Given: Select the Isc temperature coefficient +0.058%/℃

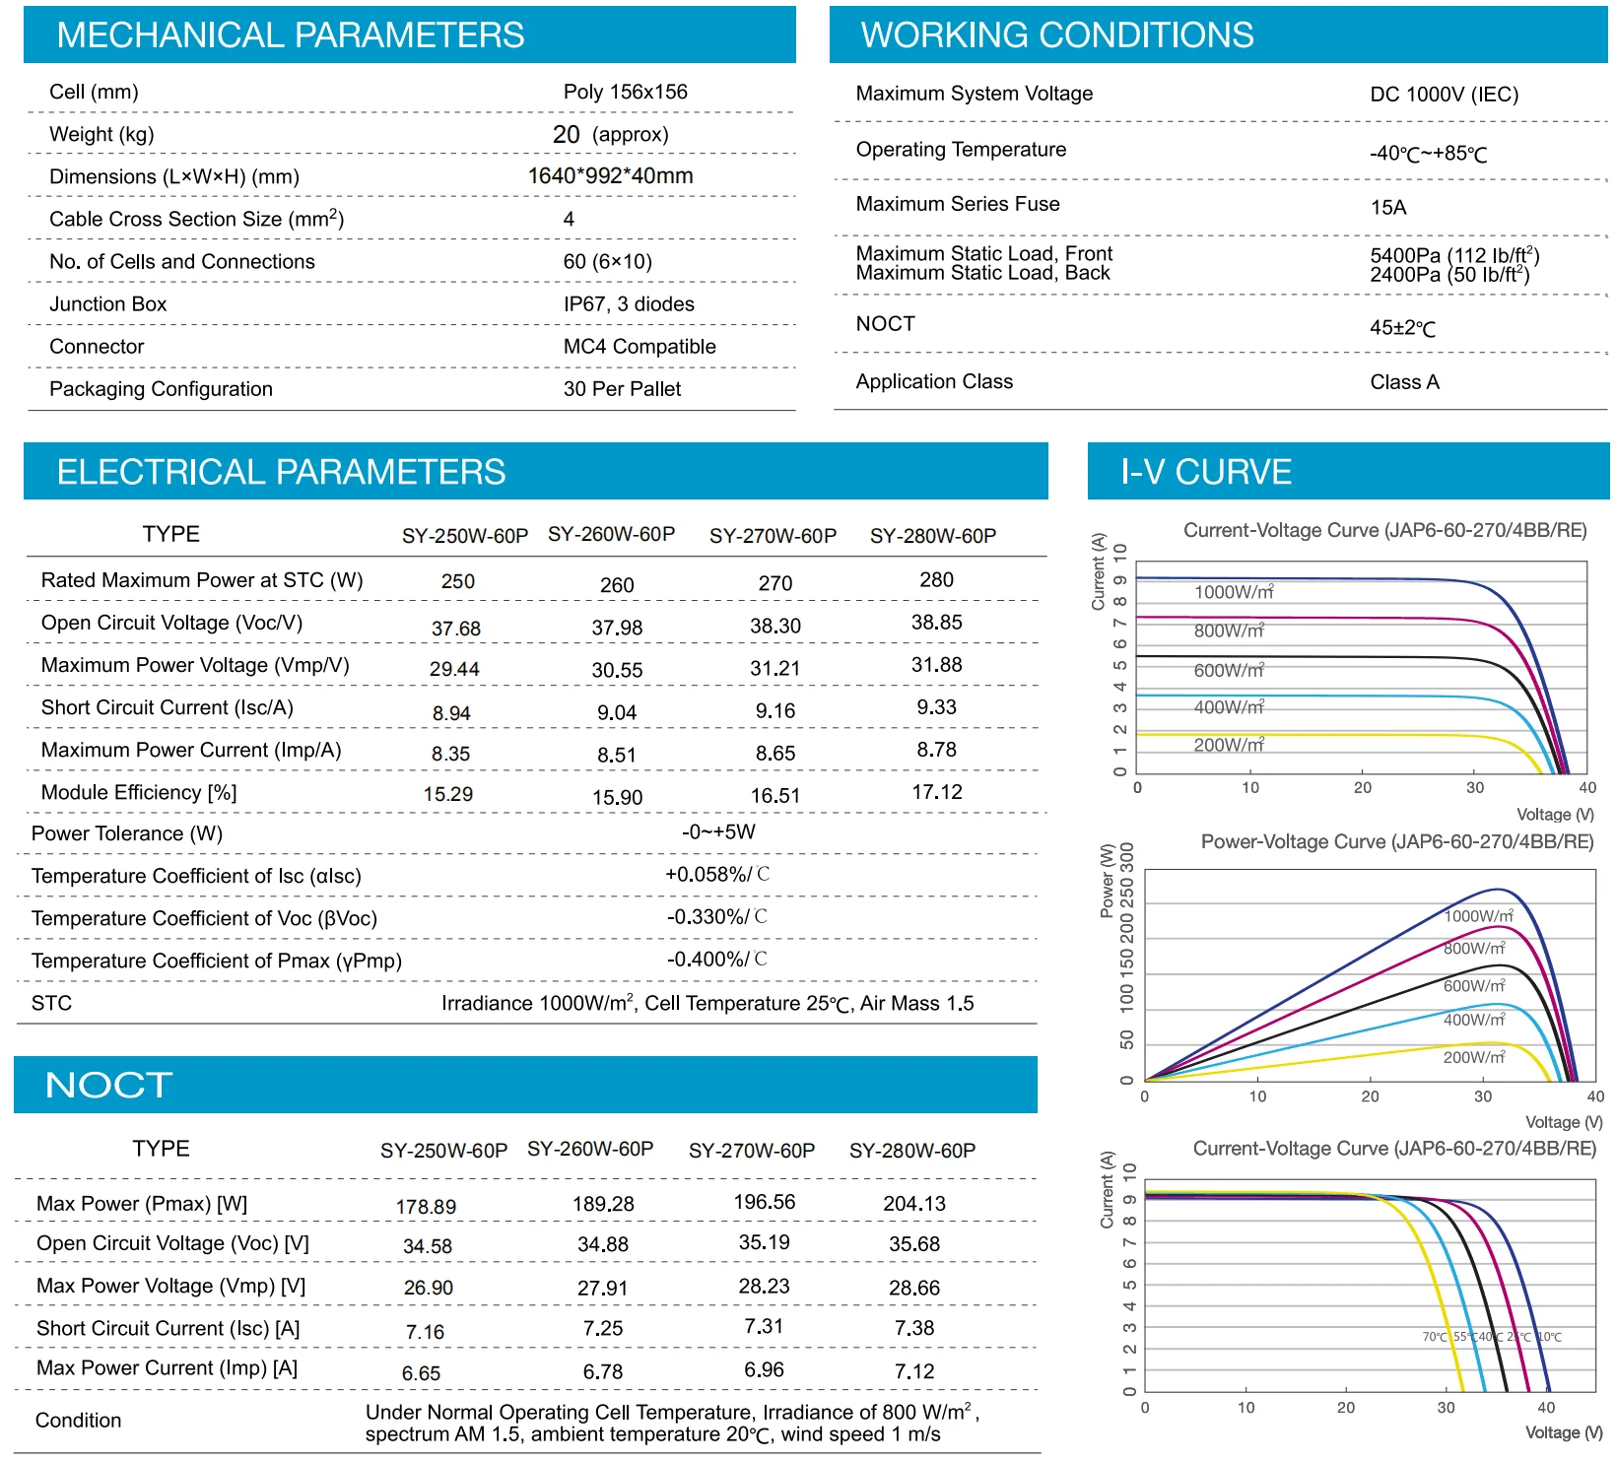Looking at the screenshot, I should pos(717,875).
